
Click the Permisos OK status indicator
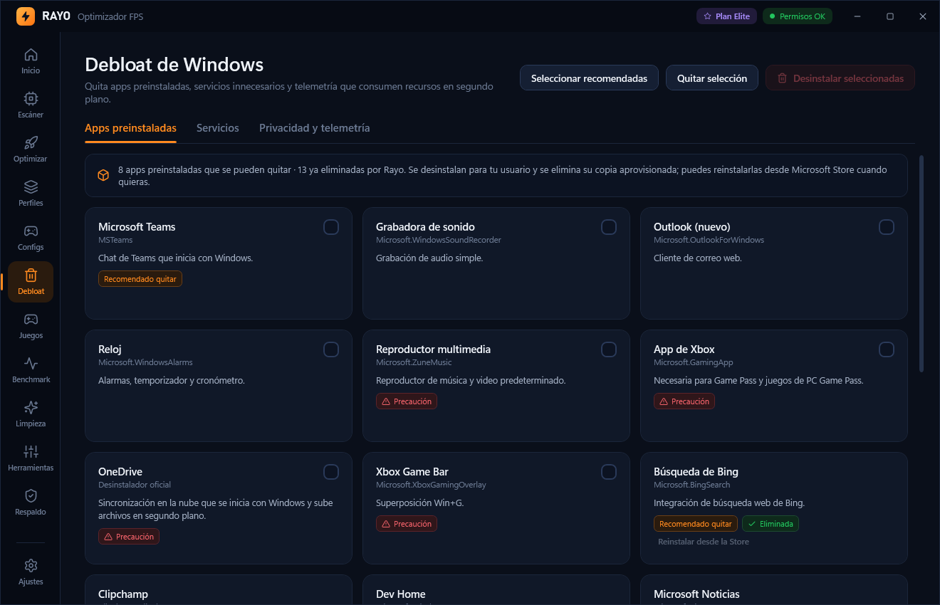[798, 16]
